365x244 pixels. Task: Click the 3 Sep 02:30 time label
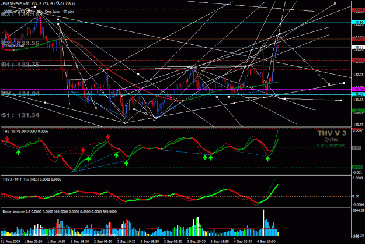click(173, 241)
